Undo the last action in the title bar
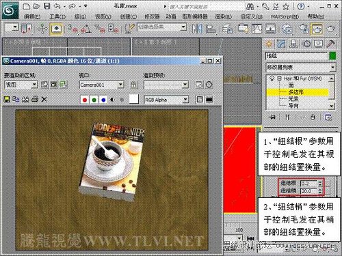Viewport: 342px width, 256px height. (x=57, y=6)
